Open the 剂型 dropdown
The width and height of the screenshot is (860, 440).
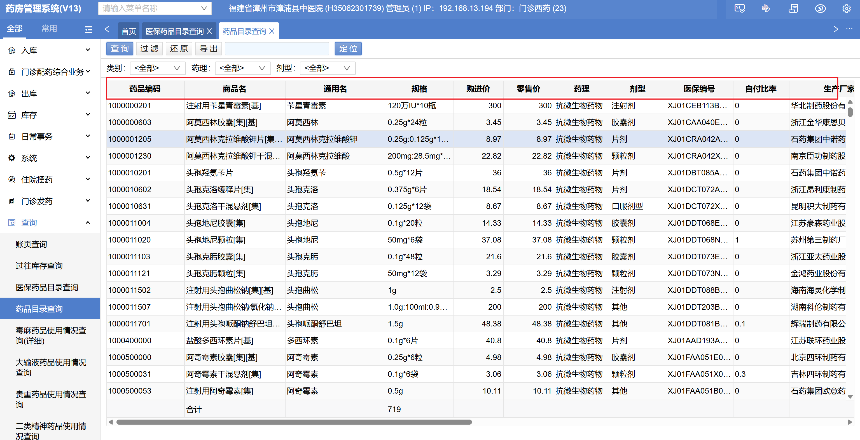[327, 68]
